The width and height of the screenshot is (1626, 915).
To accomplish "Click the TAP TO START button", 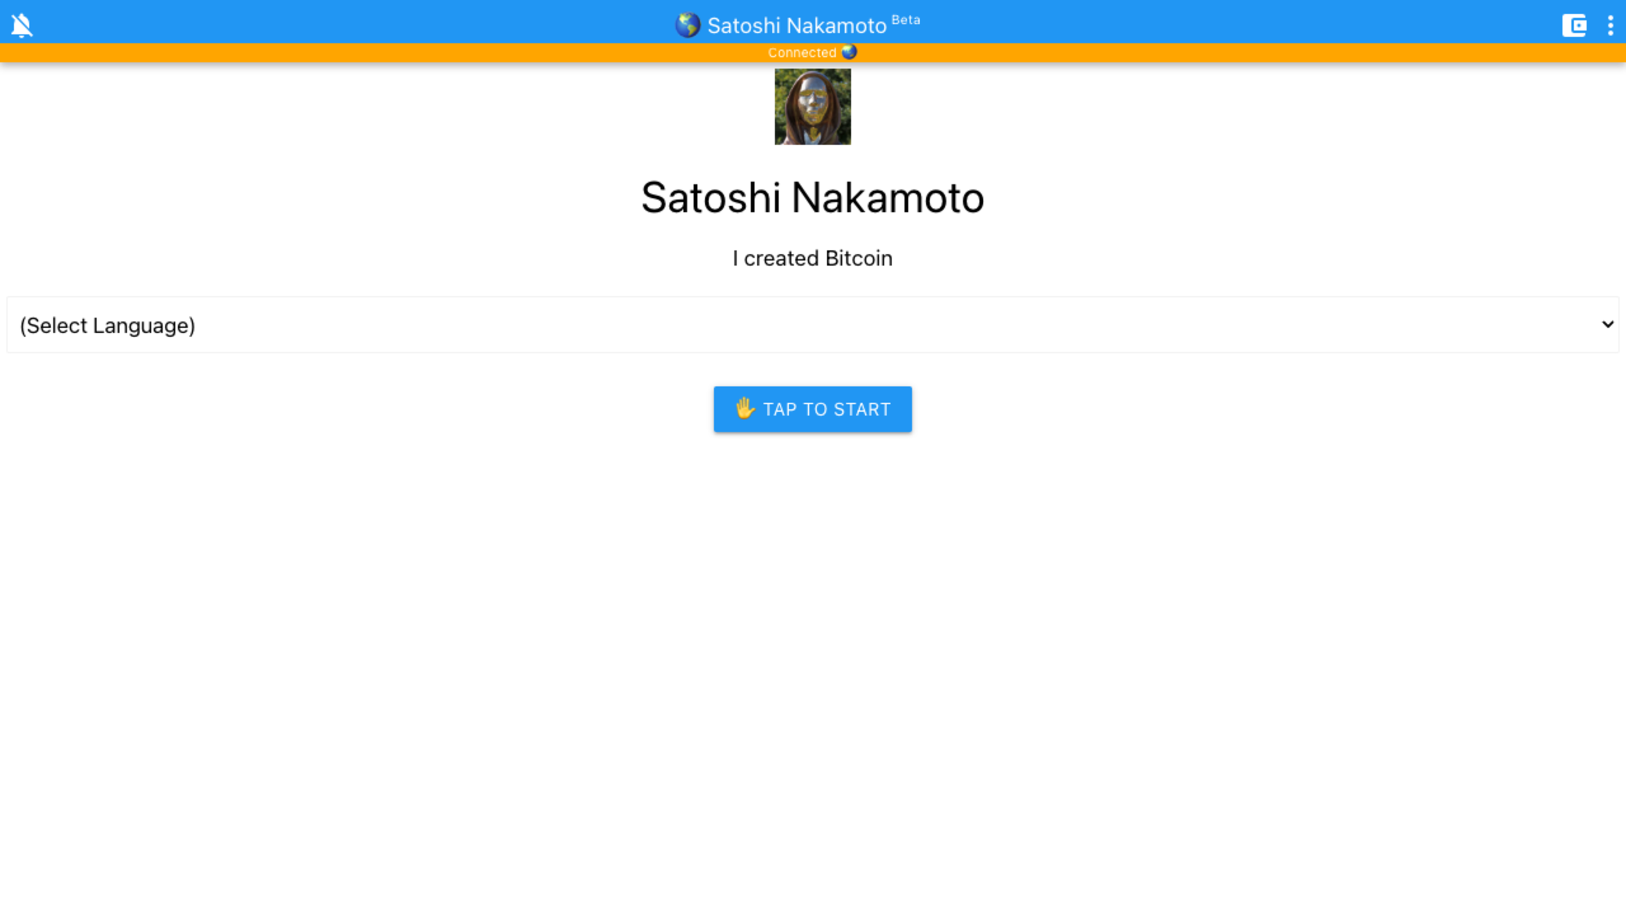I will tap(813, 409).
